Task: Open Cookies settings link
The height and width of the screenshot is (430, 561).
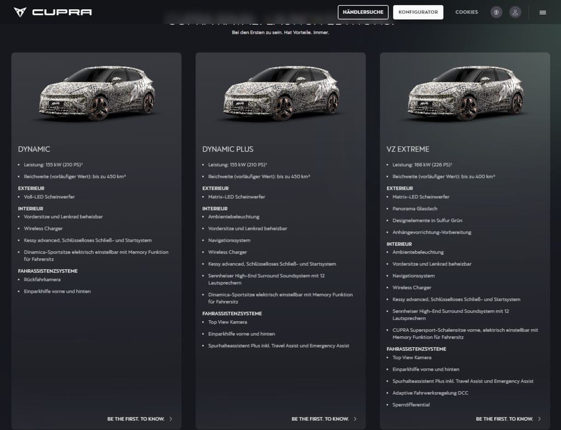Action: [x=467, y=12]
